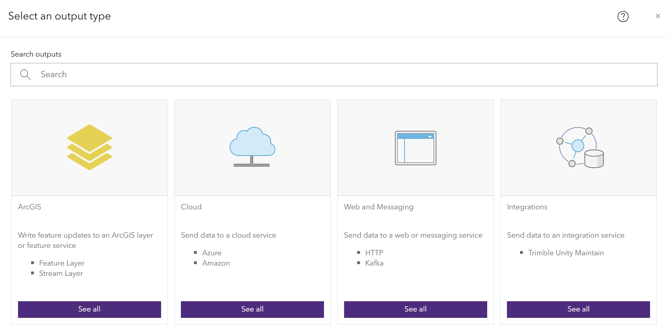Click the search magnifier icon
This screenshot has width=667, height=332.
click(x=25, y=74)
